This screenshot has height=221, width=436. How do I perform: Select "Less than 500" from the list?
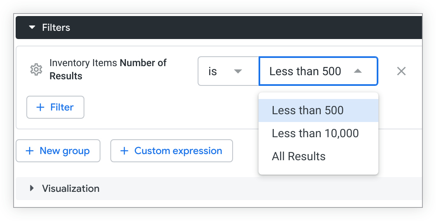tap(308, 110)
